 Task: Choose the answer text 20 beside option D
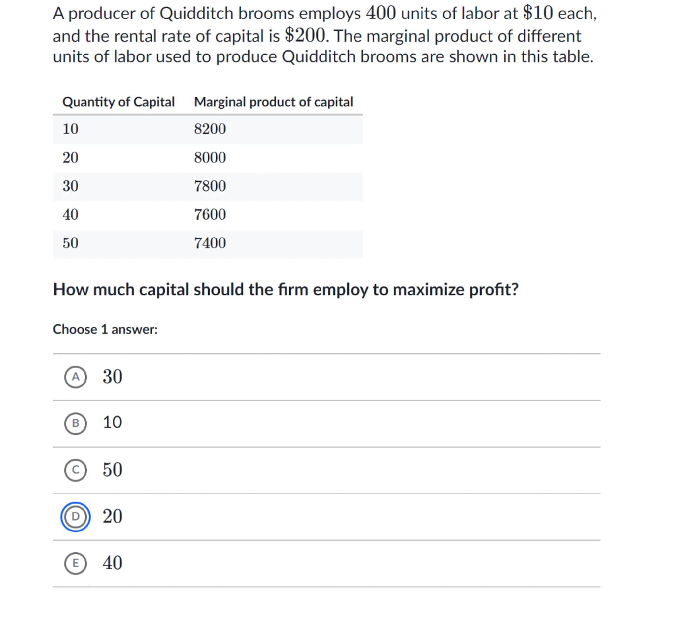point(112,516)
